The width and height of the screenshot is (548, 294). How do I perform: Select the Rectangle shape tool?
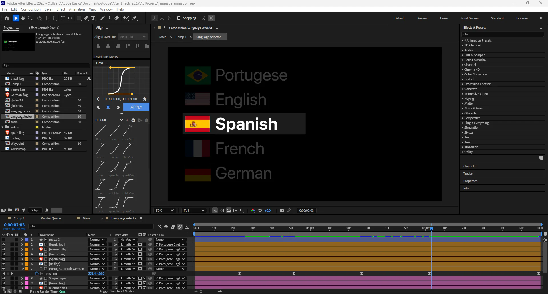(79, 18)
